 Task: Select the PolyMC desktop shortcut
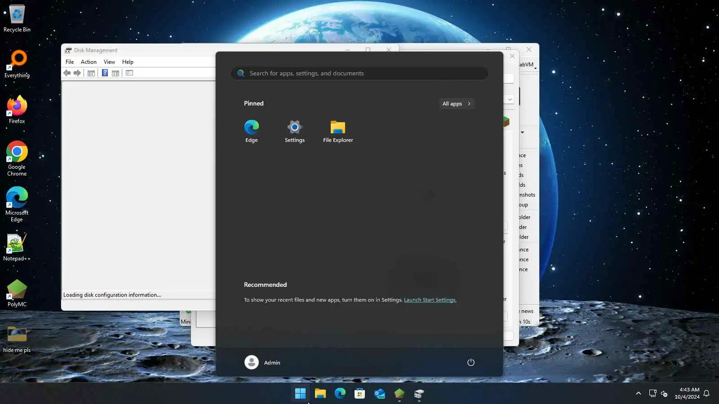(17, 293)
